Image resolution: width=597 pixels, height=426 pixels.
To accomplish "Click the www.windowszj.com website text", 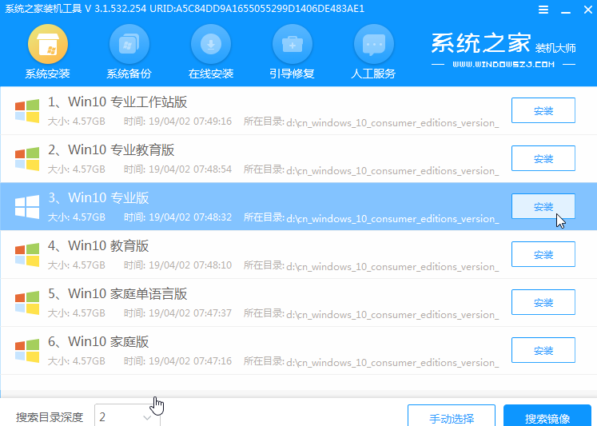I will tap(503, 64).
